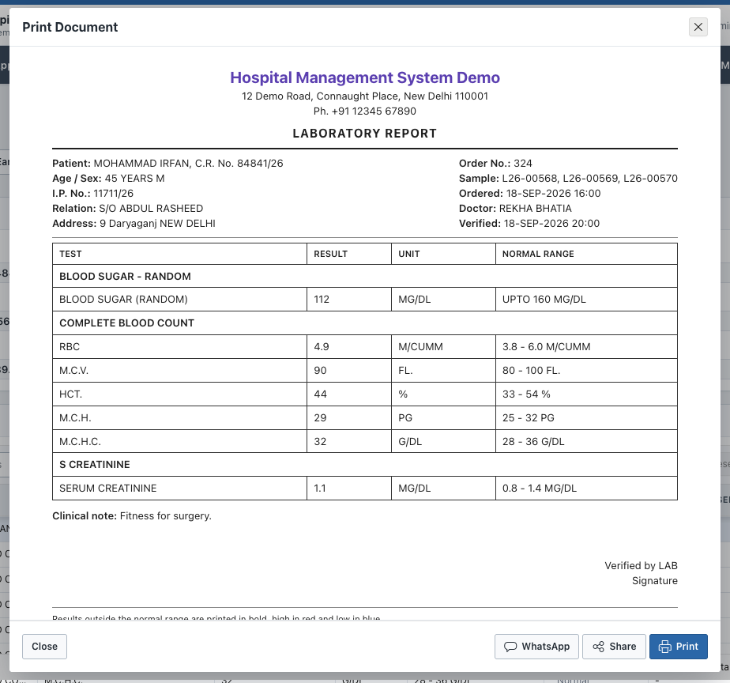Viewport: 730px width, 683px height.
Task: Click M.C.H.C. result 32
Action: pyautogui.click(x=349, y=442)
